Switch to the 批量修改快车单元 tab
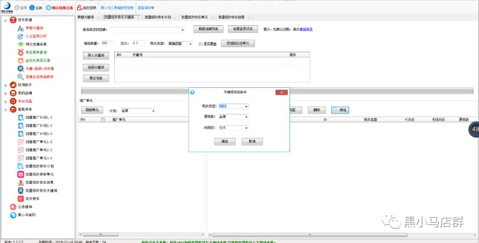 (194, 17)
